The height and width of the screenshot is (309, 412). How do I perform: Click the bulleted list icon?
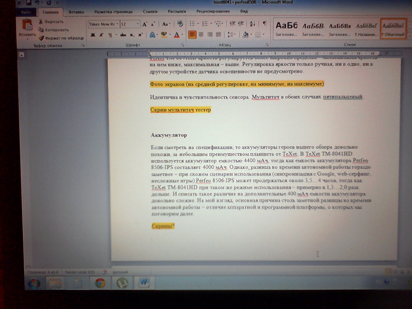[192, 24]
